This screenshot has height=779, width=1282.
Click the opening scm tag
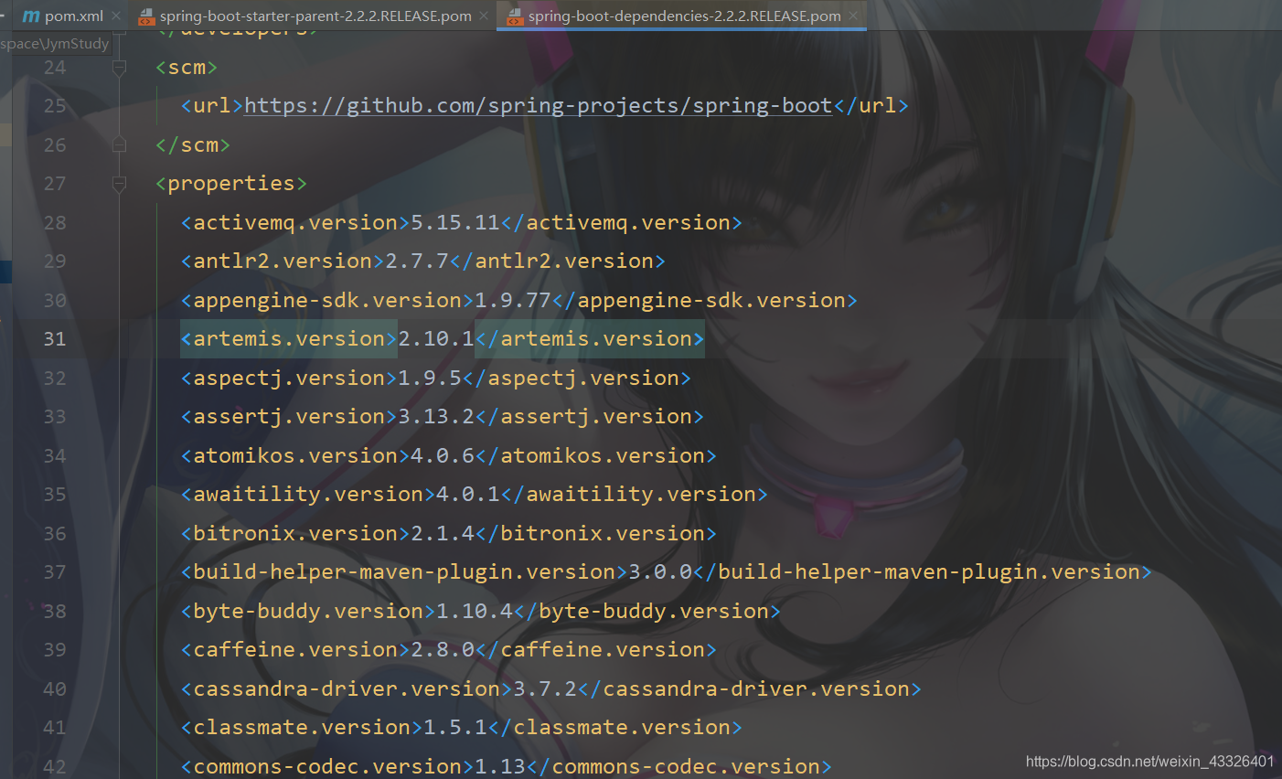[187, 68]
